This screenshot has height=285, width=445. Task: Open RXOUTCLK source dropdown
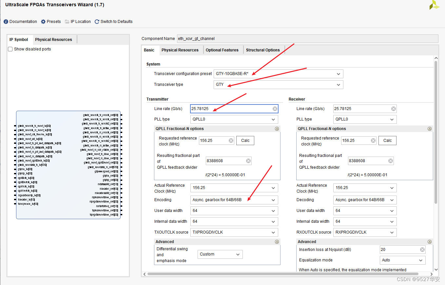(365, 232)
